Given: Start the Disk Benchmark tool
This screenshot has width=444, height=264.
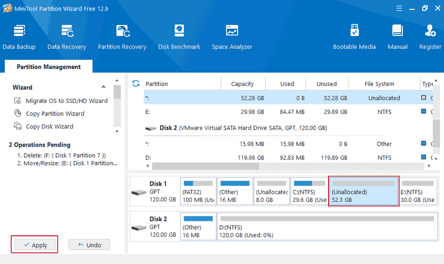Looking at the screenshot, I should tap(179, 36).
